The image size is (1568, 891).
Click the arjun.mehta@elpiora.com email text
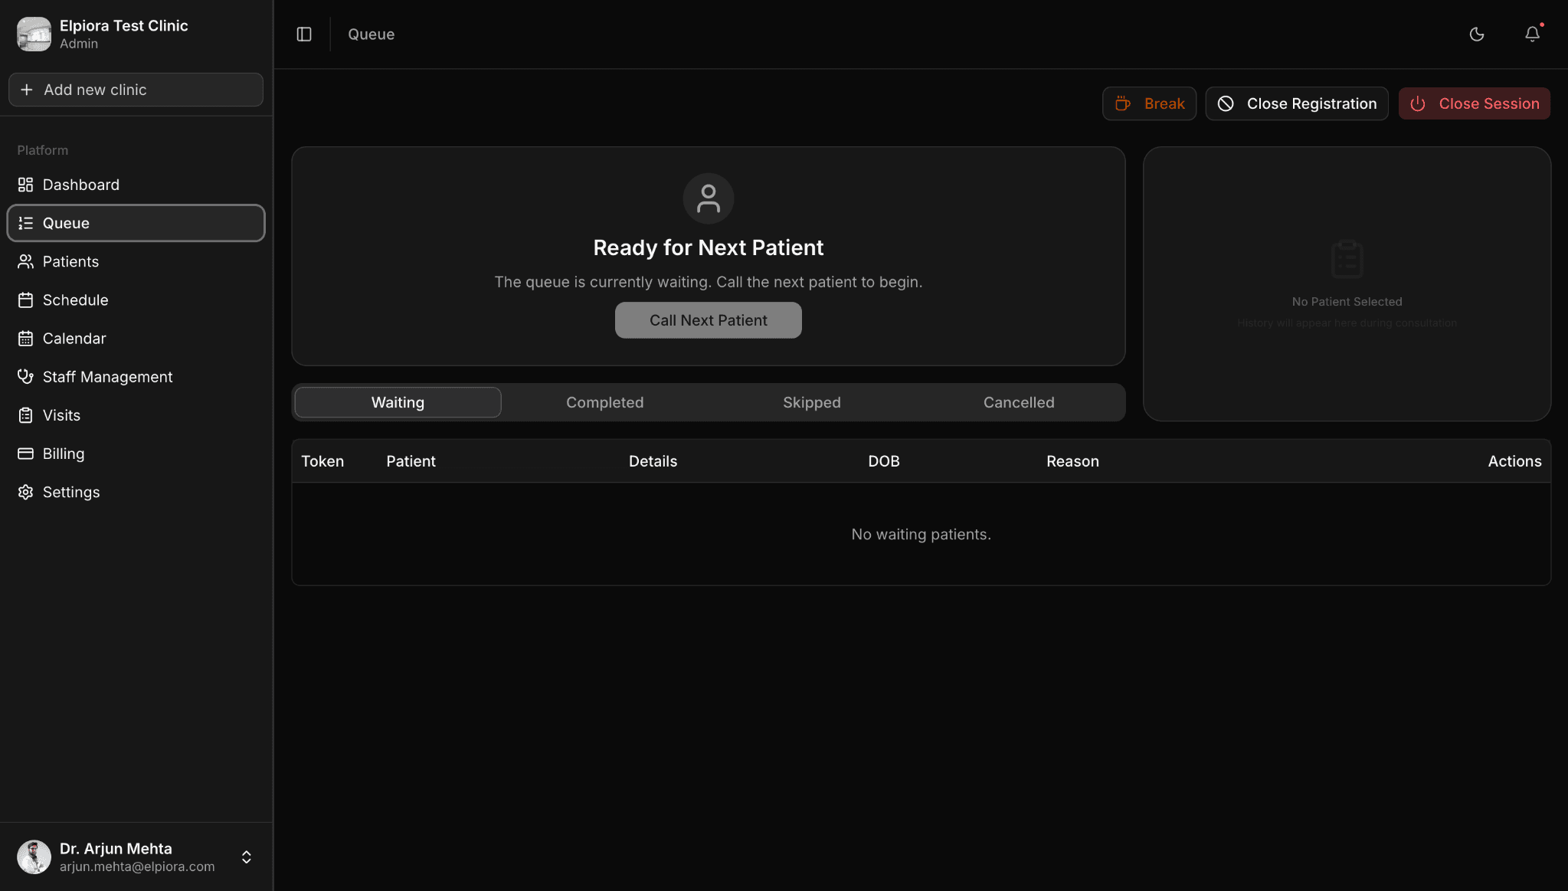click(x=137, y=866)
